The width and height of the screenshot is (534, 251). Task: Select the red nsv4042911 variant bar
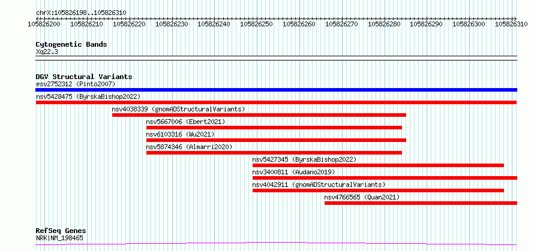tap(378, 190)
